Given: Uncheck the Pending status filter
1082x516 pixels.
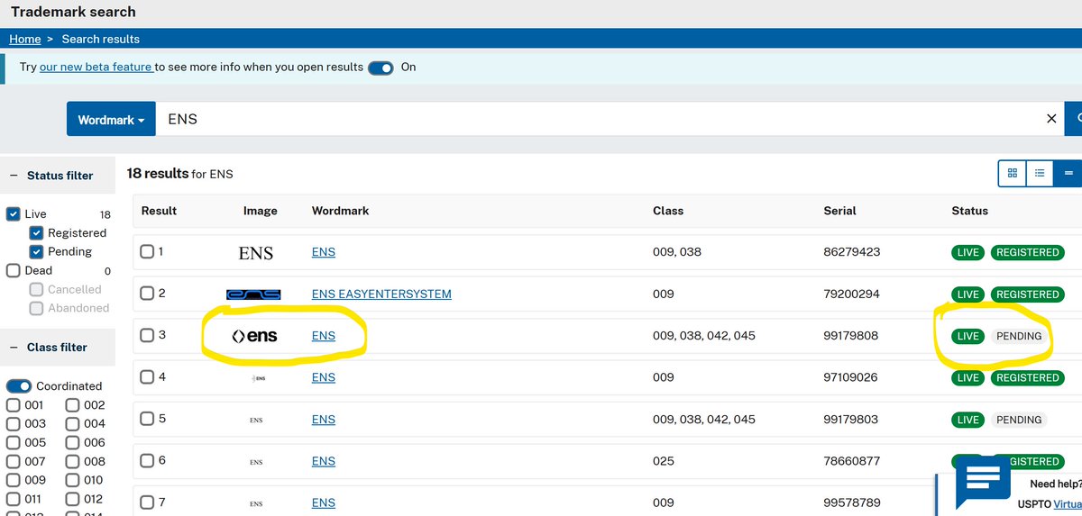Looking at the screenshot, I should (x=36, y=252).
